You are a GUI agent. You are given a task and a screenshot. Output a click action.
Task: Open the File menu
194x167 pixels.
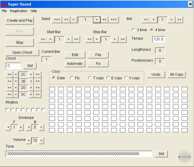click(4, 11)
